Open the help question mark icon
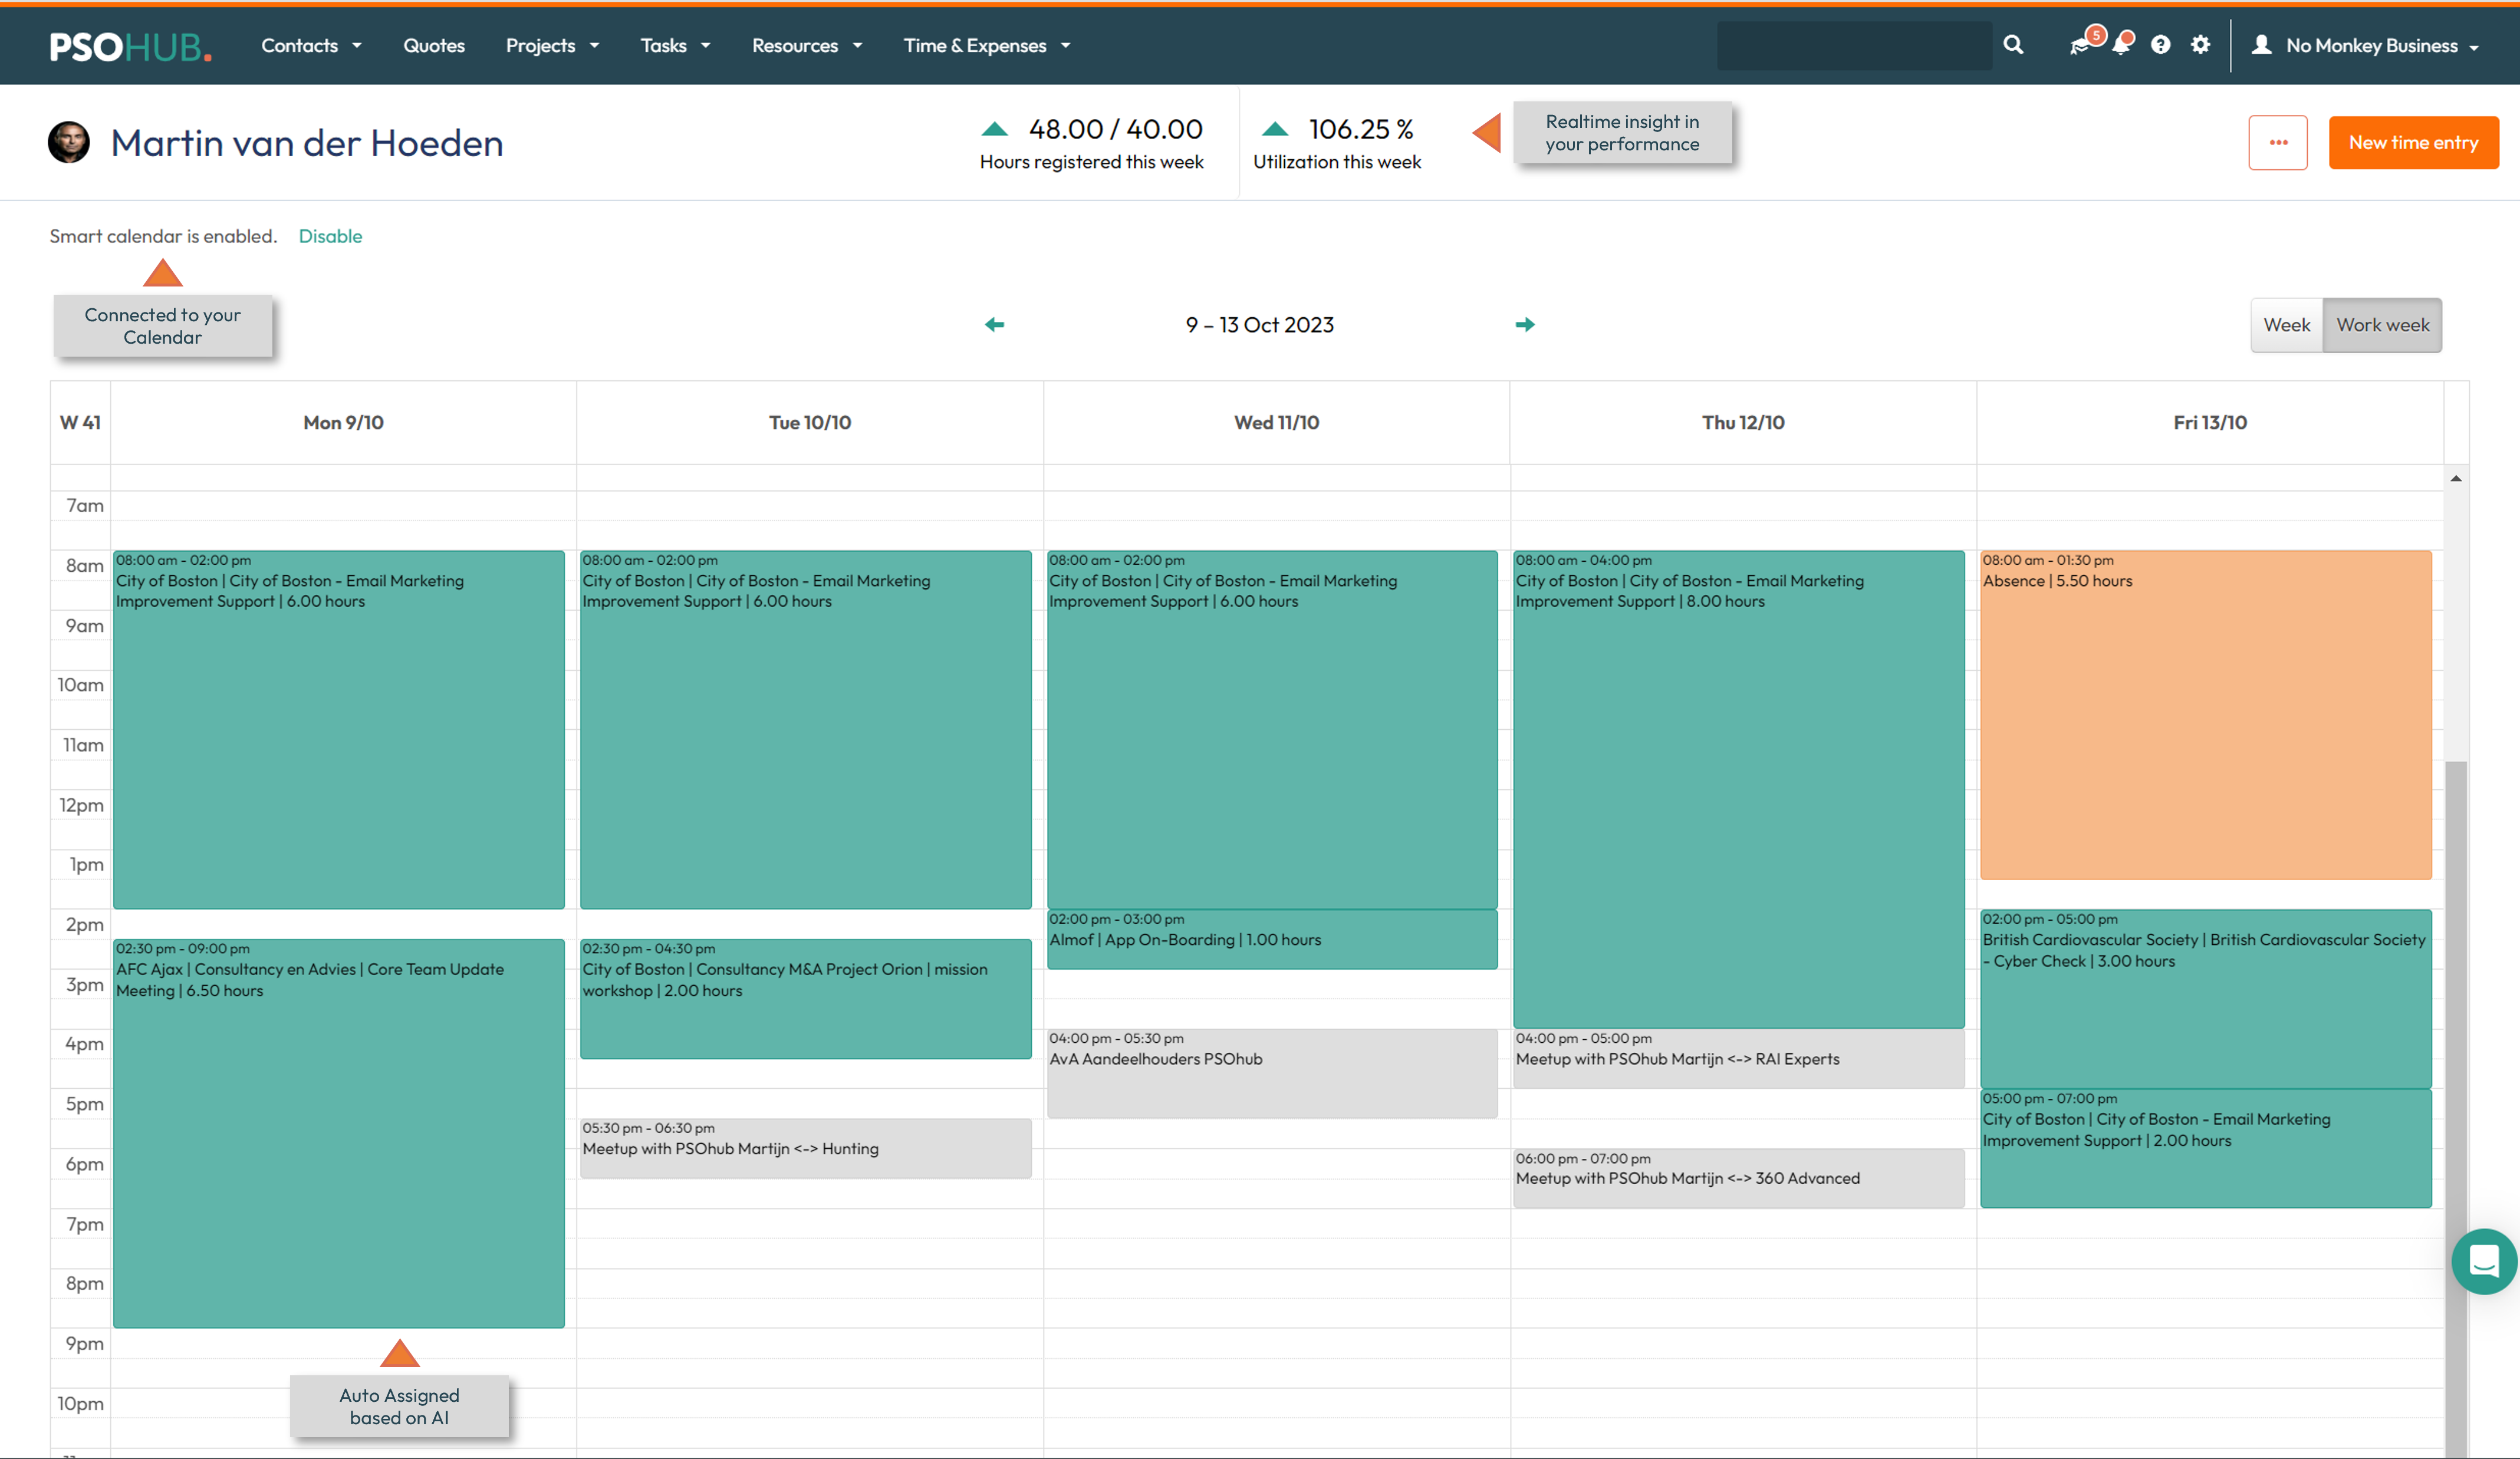The height and width of the screenshot is (1459, 2520). coord(2161,45)
